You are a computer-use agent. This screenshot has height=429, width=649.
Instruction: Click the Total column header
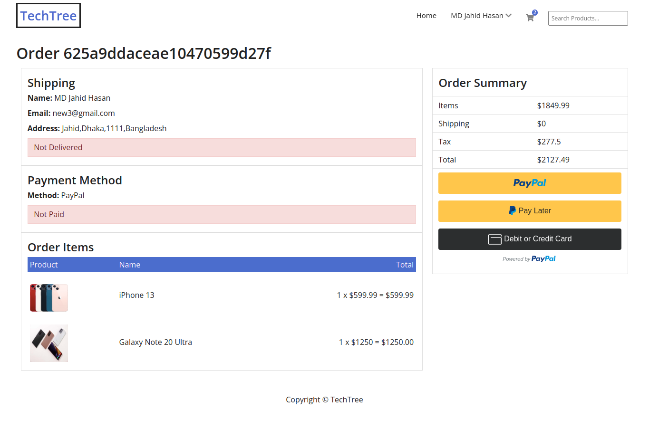tap(405, 265)
